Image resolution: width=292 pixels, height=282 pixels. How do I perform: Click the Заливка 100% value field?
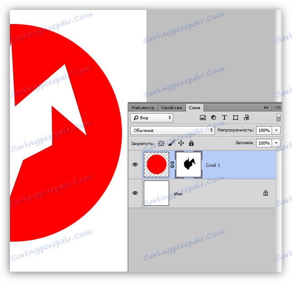coord(264,143)
